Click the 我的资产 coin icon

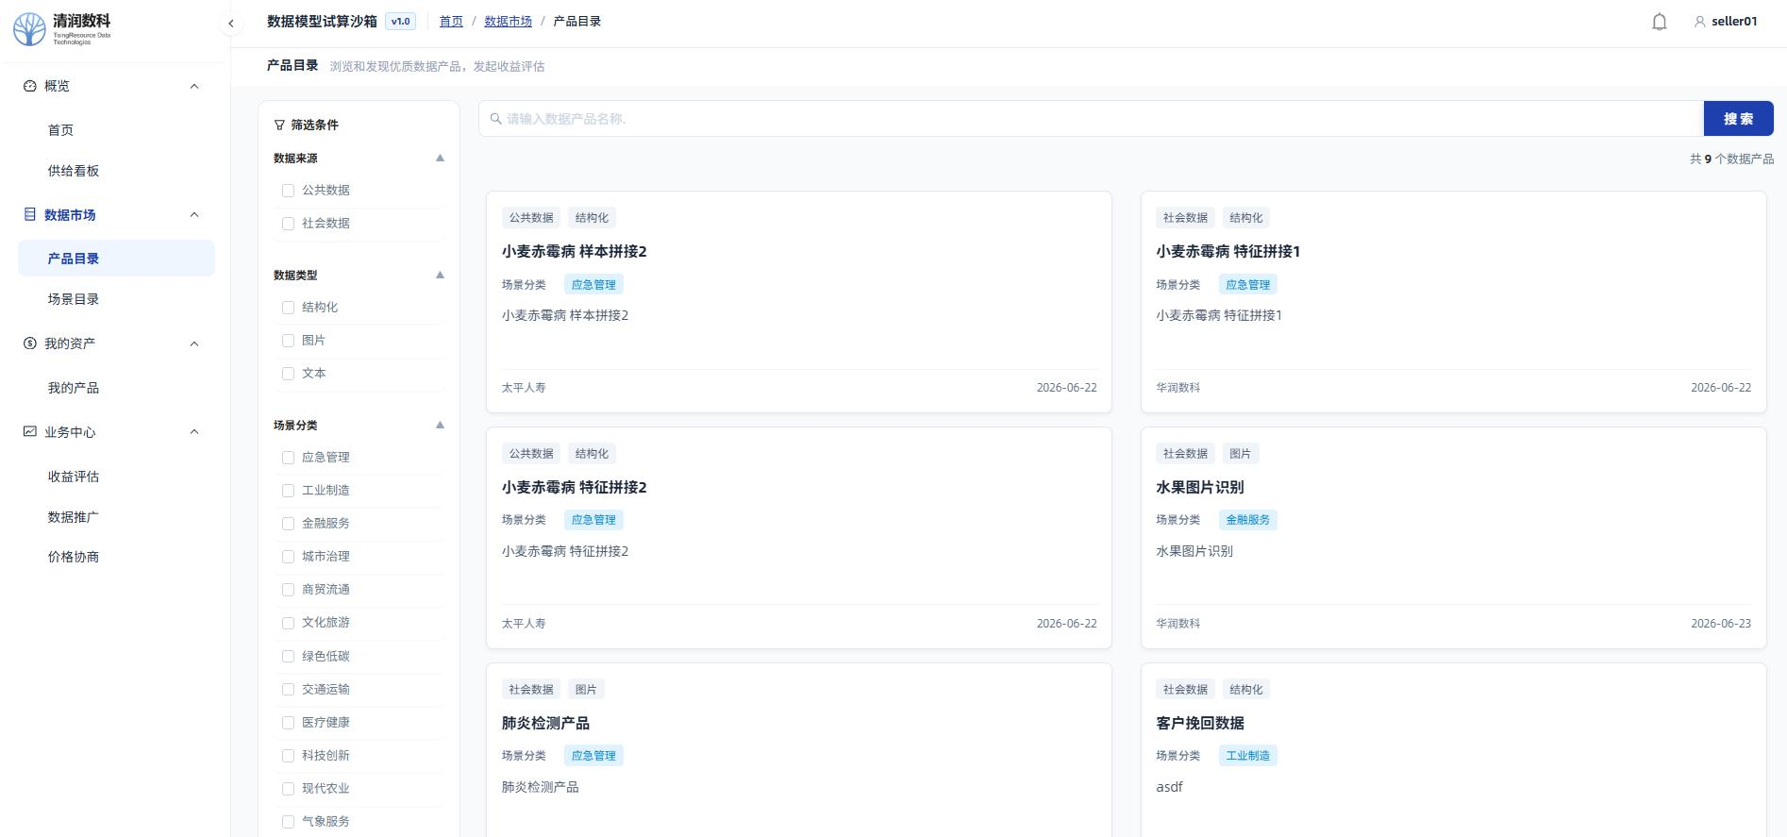tap(30, 343)
